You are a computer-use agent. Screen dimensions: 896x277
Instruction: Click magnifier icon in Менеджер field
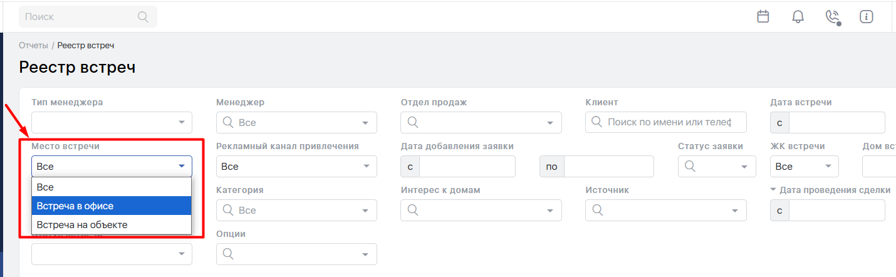click(227, 123)
